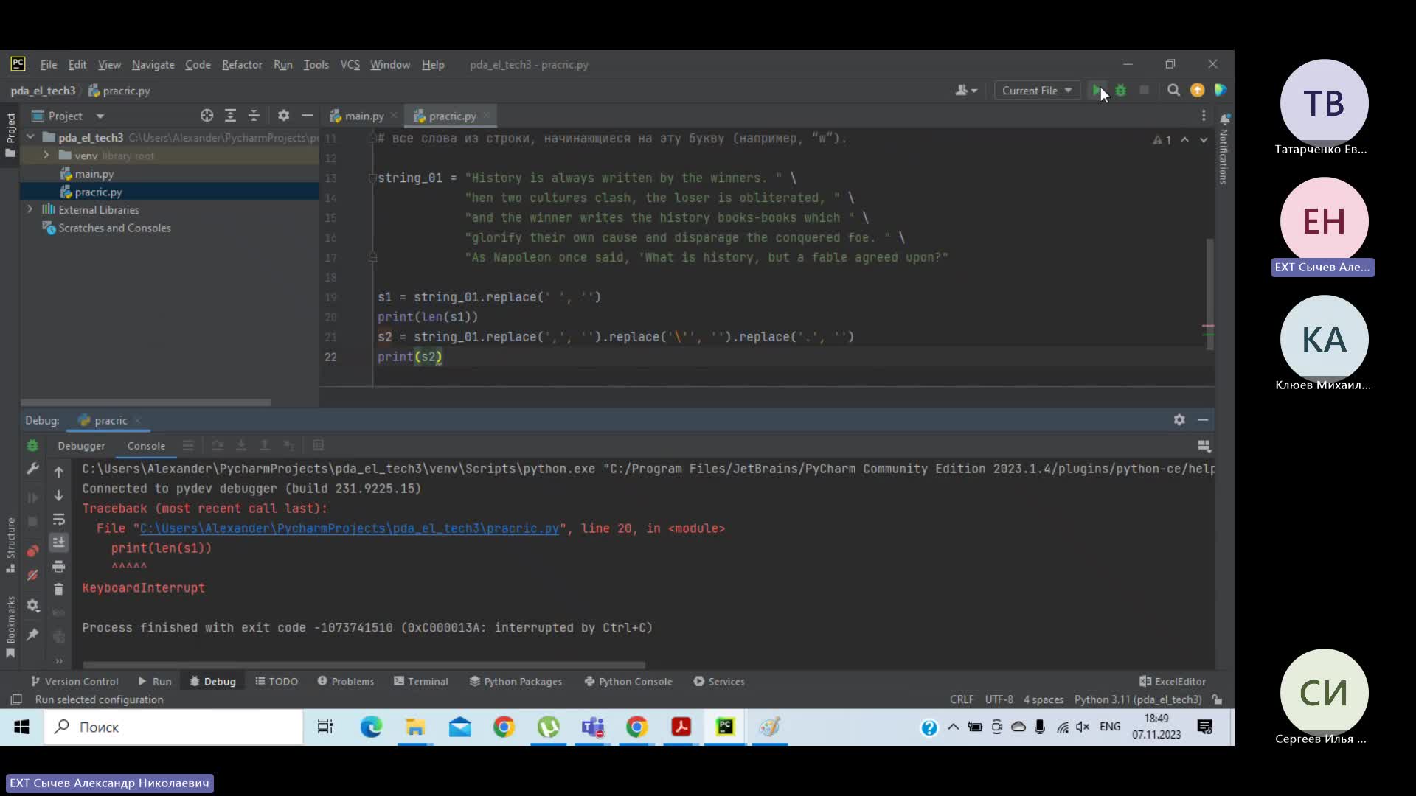
Task: Open IDE updates icon in top toolbar
Action: 1197,91
